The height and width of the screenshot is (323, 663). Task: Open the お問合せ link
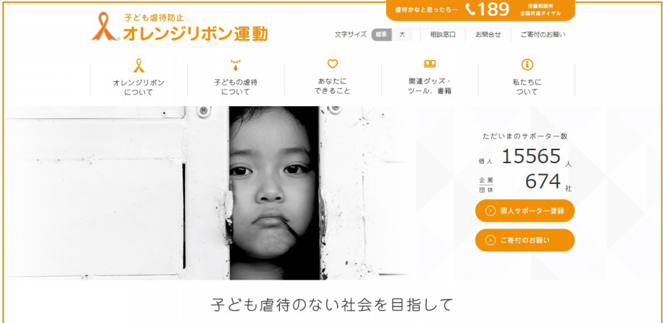click(x=488, y=34)
